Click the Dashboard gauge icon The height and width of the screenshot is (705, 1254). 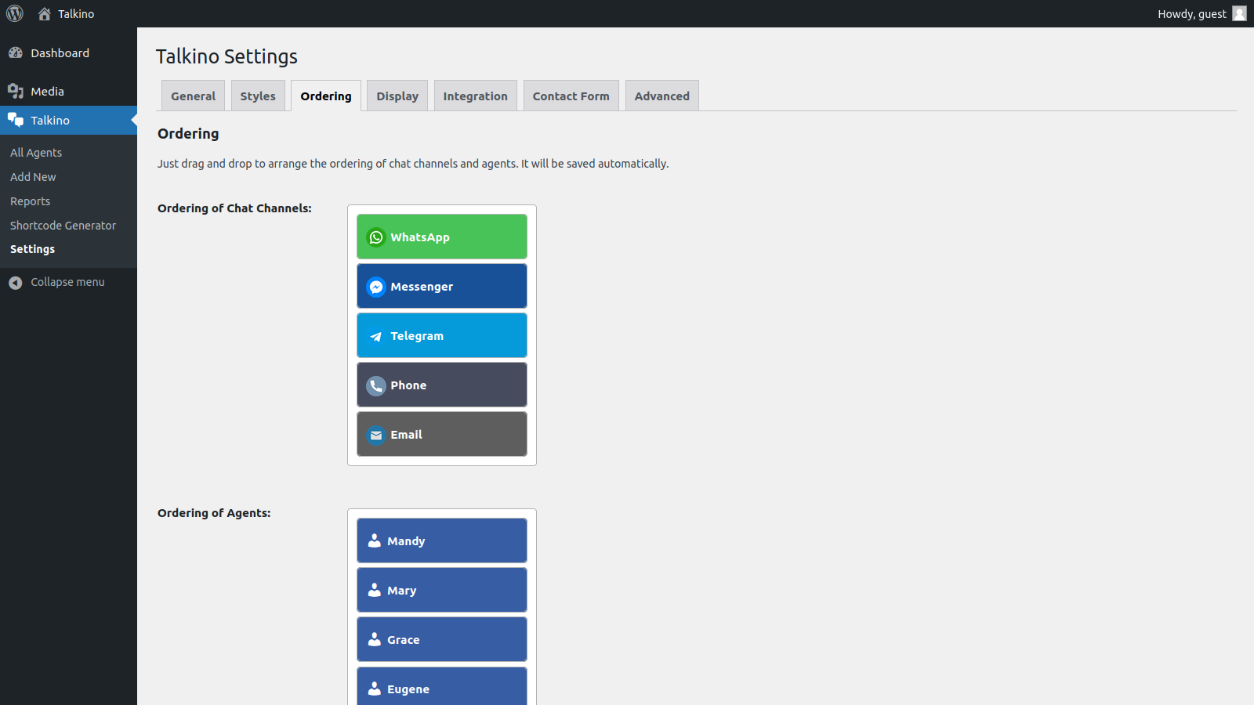(16, 52)
